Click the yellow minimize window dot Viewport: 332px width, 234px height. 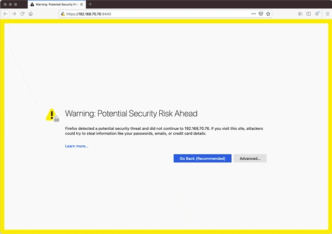click(10, 4)
